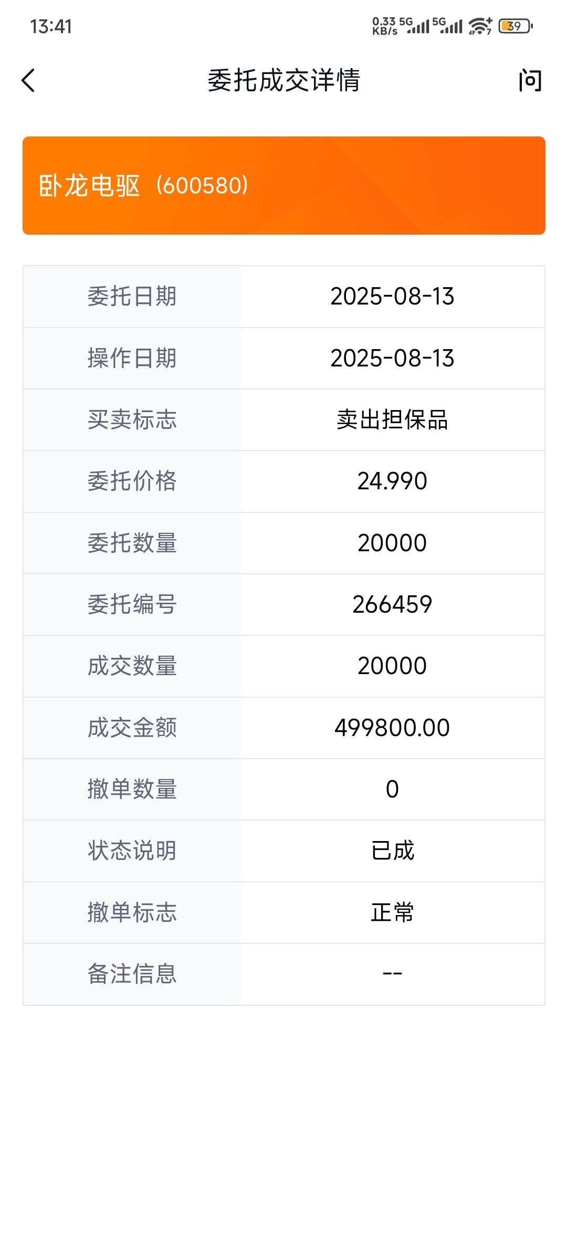Tap the 委托成交详情 page title
Image resolution: width=567 pixels, height=1260 pixels.
[x=284, y=80]
